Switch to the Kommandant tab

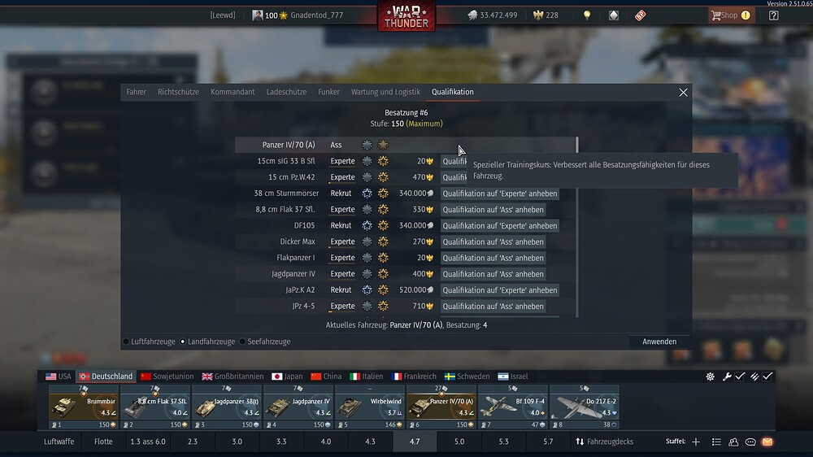[x=233, y=92]
